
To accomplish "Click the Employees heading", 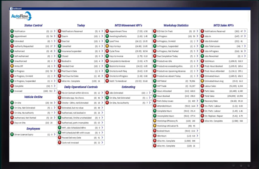I will pos(33,129).
